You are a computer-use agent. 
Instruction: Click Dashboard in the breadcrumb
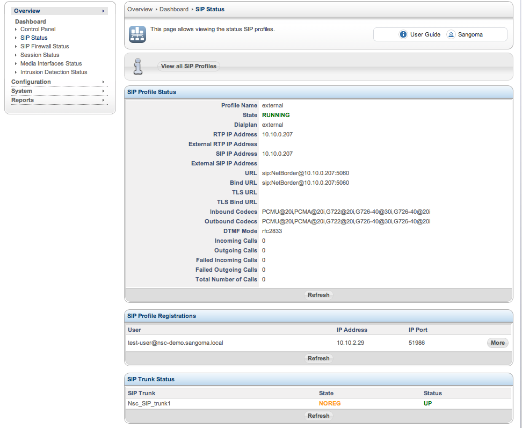(174, 9)
